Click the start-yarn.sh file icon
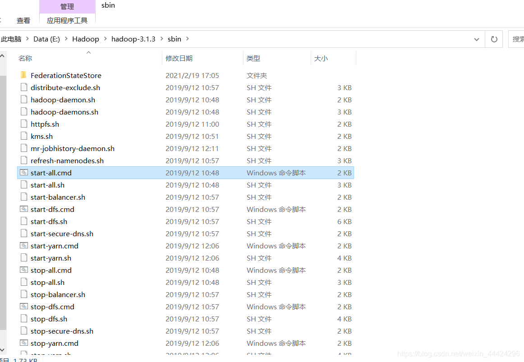524x362 pixels. 24,258
